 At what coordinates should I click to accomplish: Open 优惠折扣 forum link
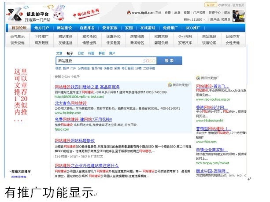click(113, 37)
